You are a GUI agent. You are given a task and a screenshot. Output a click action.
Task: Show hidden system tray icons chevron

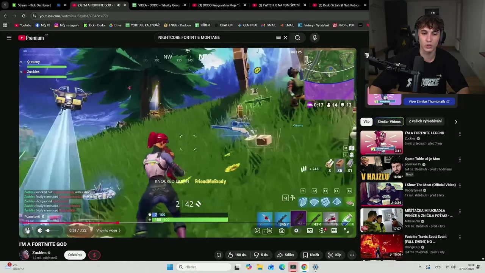tap(419, 267)
